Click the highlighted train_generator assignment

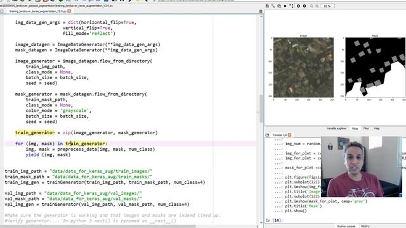coord(35,132)
